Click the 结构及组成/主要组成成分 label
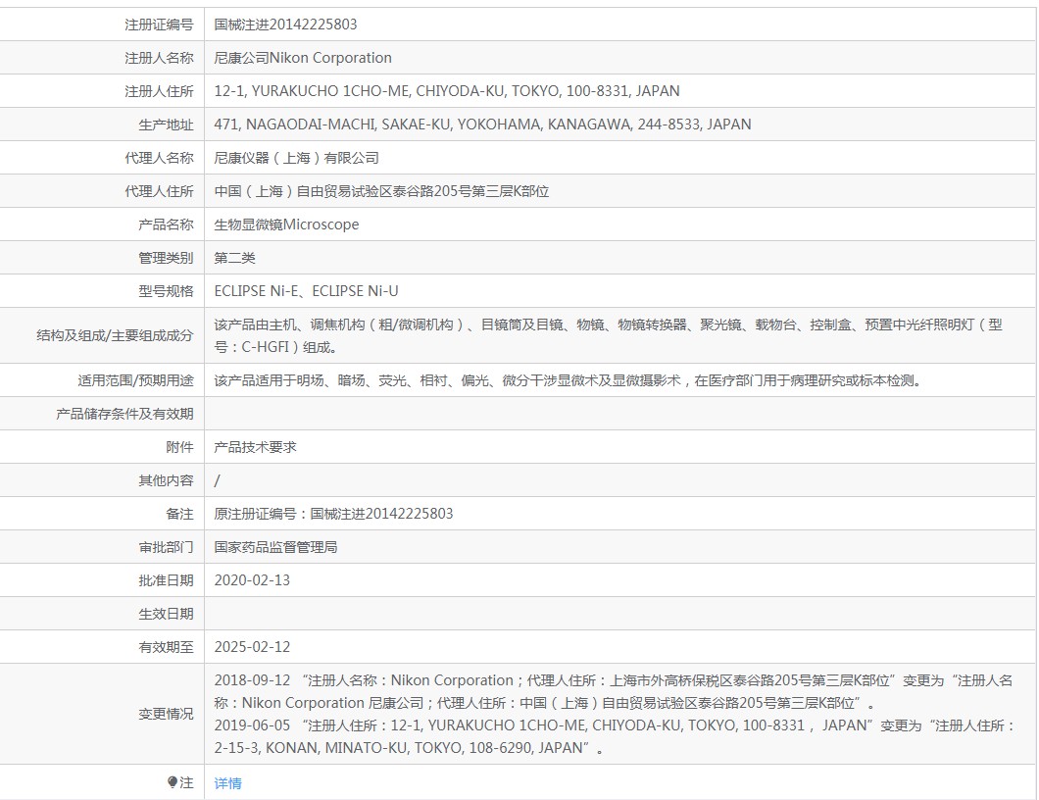1039x800 pixels. 115,335
